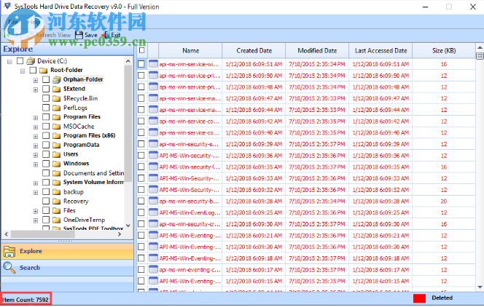Click the Root-Folder icon
The width and height of the screenshot is (484, 307).
(x=44, y=71)
